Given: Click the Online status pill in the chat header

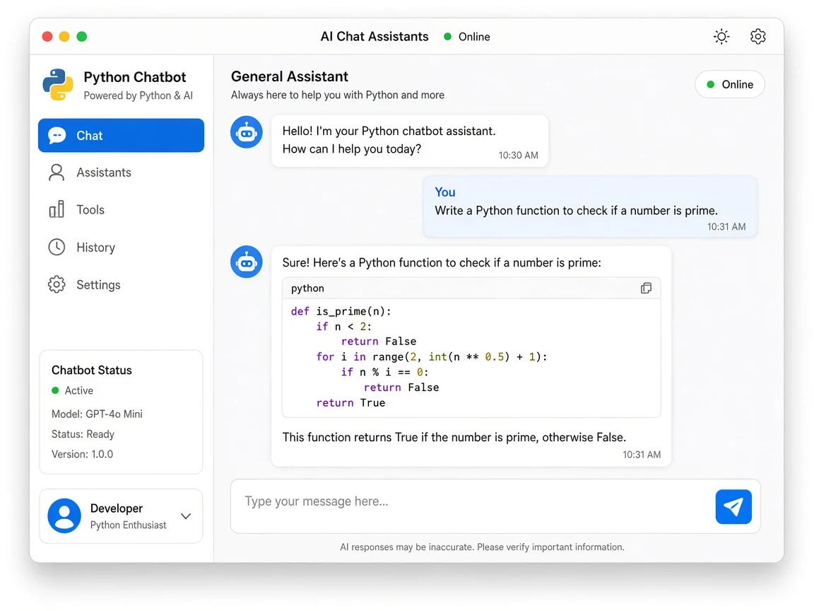Looking at the screenshot, I should tap(729, 84).
